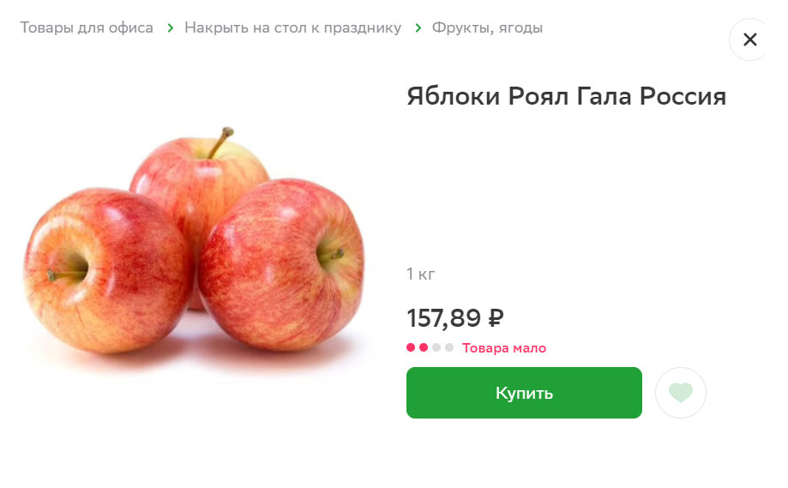
Task: Click the ruble sign beside the price
Action: coord(496,318)
